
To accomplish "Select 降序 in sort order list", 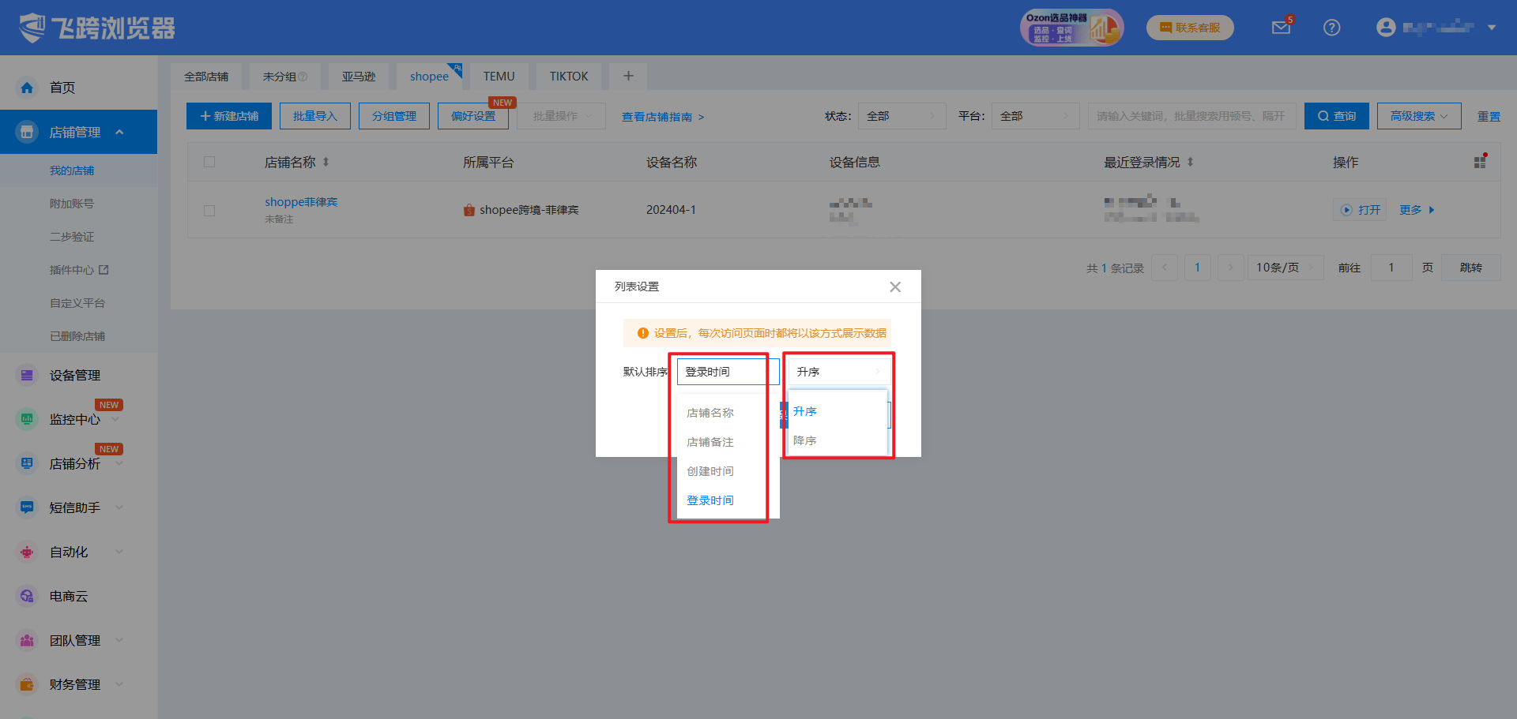I will [x=805, y=440].
